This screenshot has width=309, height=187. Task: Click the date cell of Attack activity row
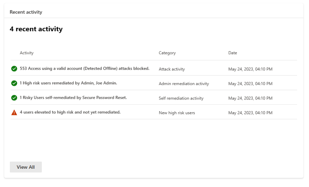pos(250,69)
